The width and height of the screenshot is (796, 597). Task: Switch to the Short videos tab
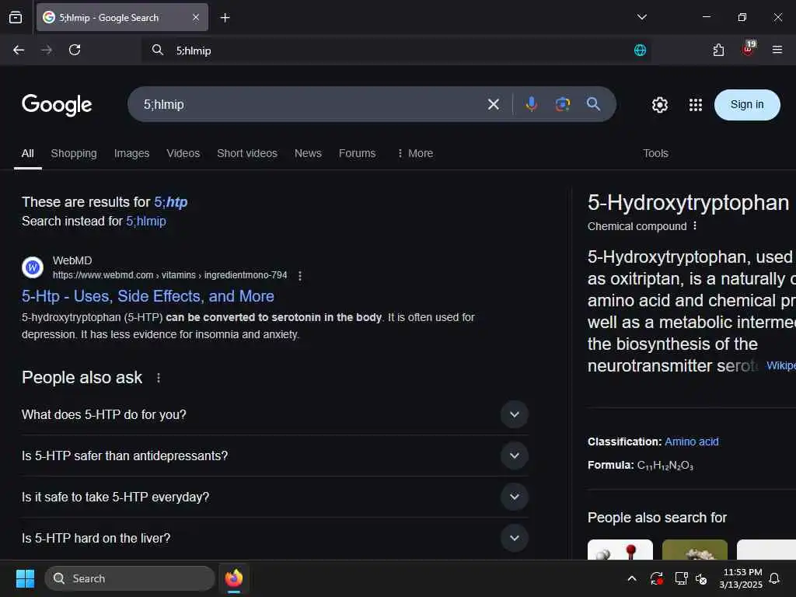coord(247,153)
